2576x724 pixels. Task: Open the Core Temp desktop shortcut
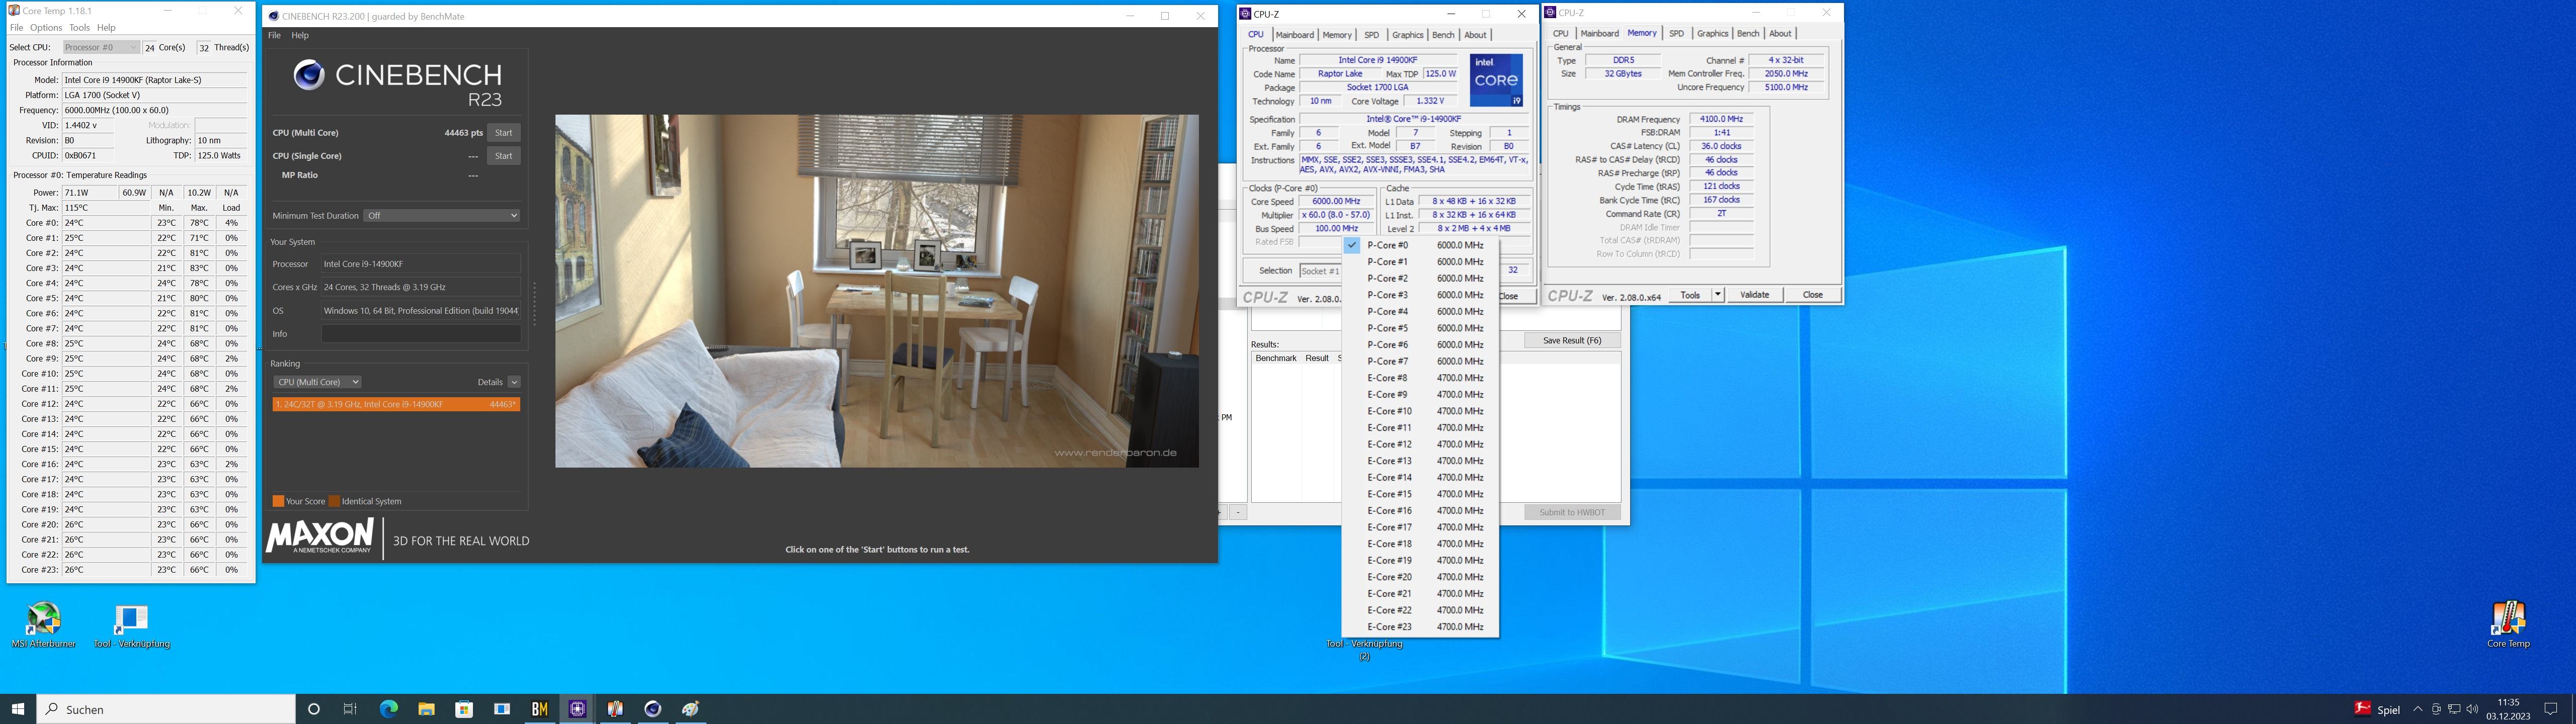2508,625
